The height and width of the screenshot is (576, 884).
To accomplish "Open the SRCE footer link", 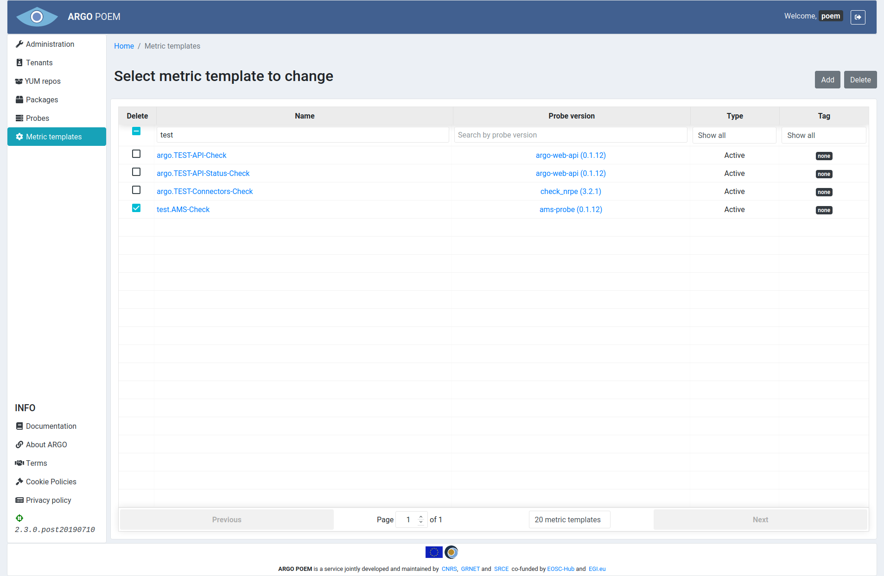I will pyautogui.click(x=501, y=569).
